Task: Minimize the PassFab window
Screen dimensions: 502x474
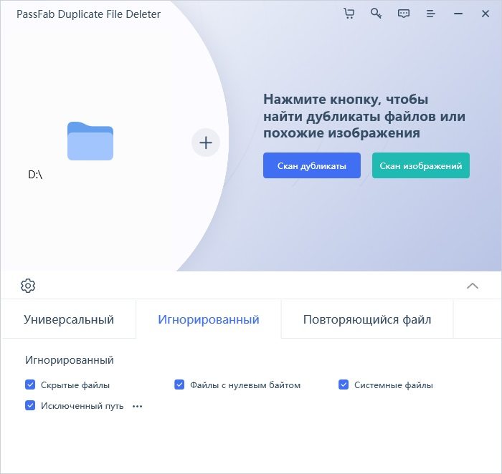Action: click(x=458, y=14)
